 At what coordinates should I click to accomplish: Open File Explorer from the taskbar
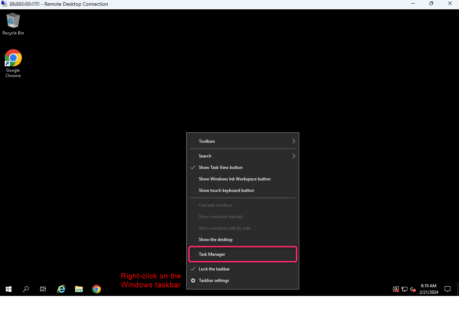(79, 289)
